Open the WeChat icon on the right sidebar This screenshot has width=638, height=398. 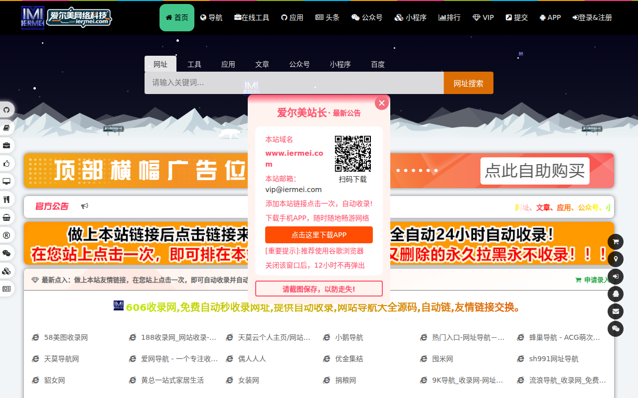click(x=616, y=329)
